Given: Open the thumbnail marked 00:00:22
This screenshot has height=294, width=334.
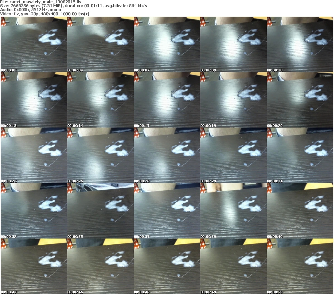Looking at the screenshot, I should [x=34, y=155].
